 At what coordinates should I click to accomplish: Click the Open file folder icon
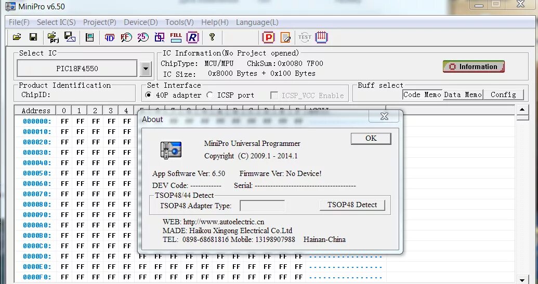[17, 37]
